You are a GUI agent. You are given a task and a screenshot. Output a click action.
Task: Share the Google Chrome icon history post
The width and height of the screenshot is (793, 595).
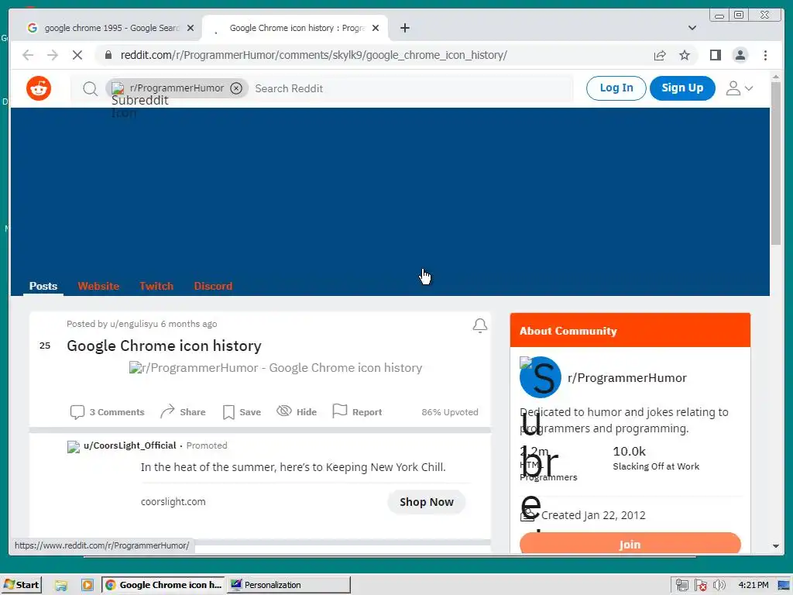[183, 412]
